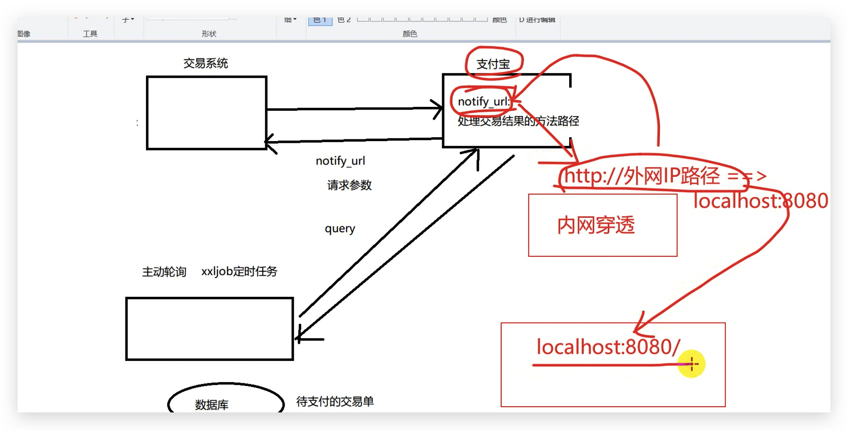Click the circled 支付宝 label
Screen dimensions: 848x430
tap(493, 64)
